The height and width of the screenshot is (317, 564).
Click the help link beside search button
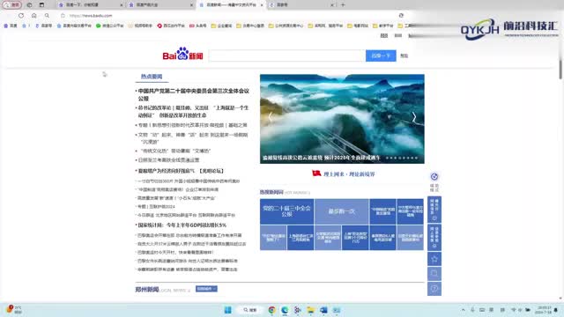click(x=404, y=55)
